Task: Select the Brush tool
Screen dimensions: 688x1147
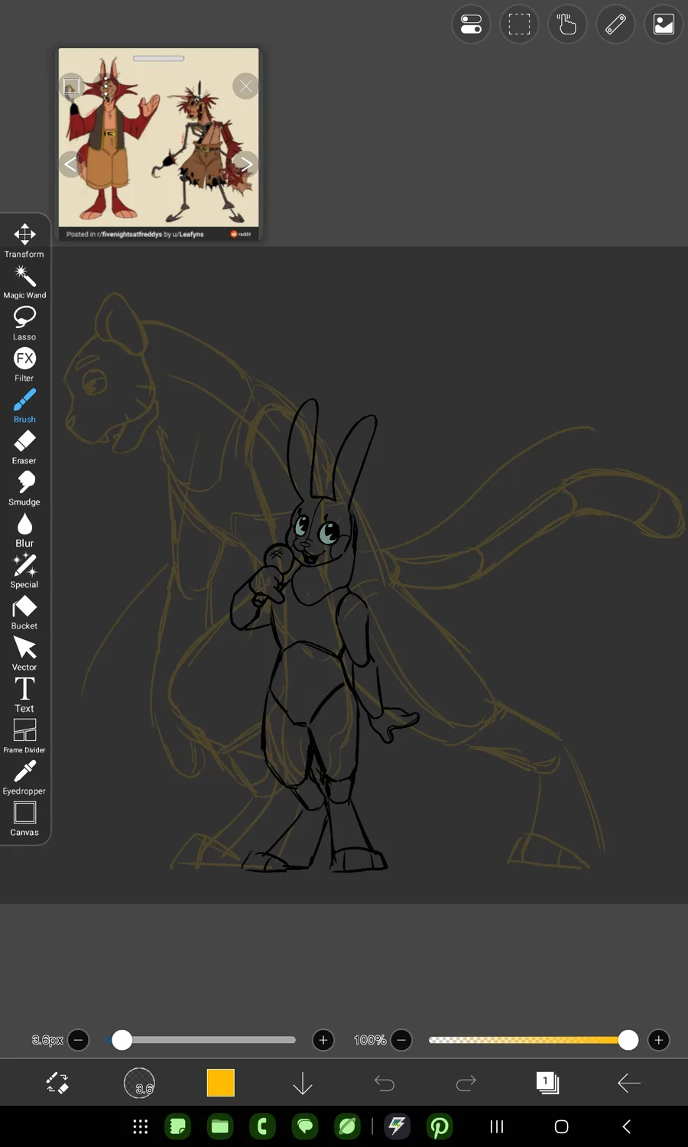Action: pos(24,405)
